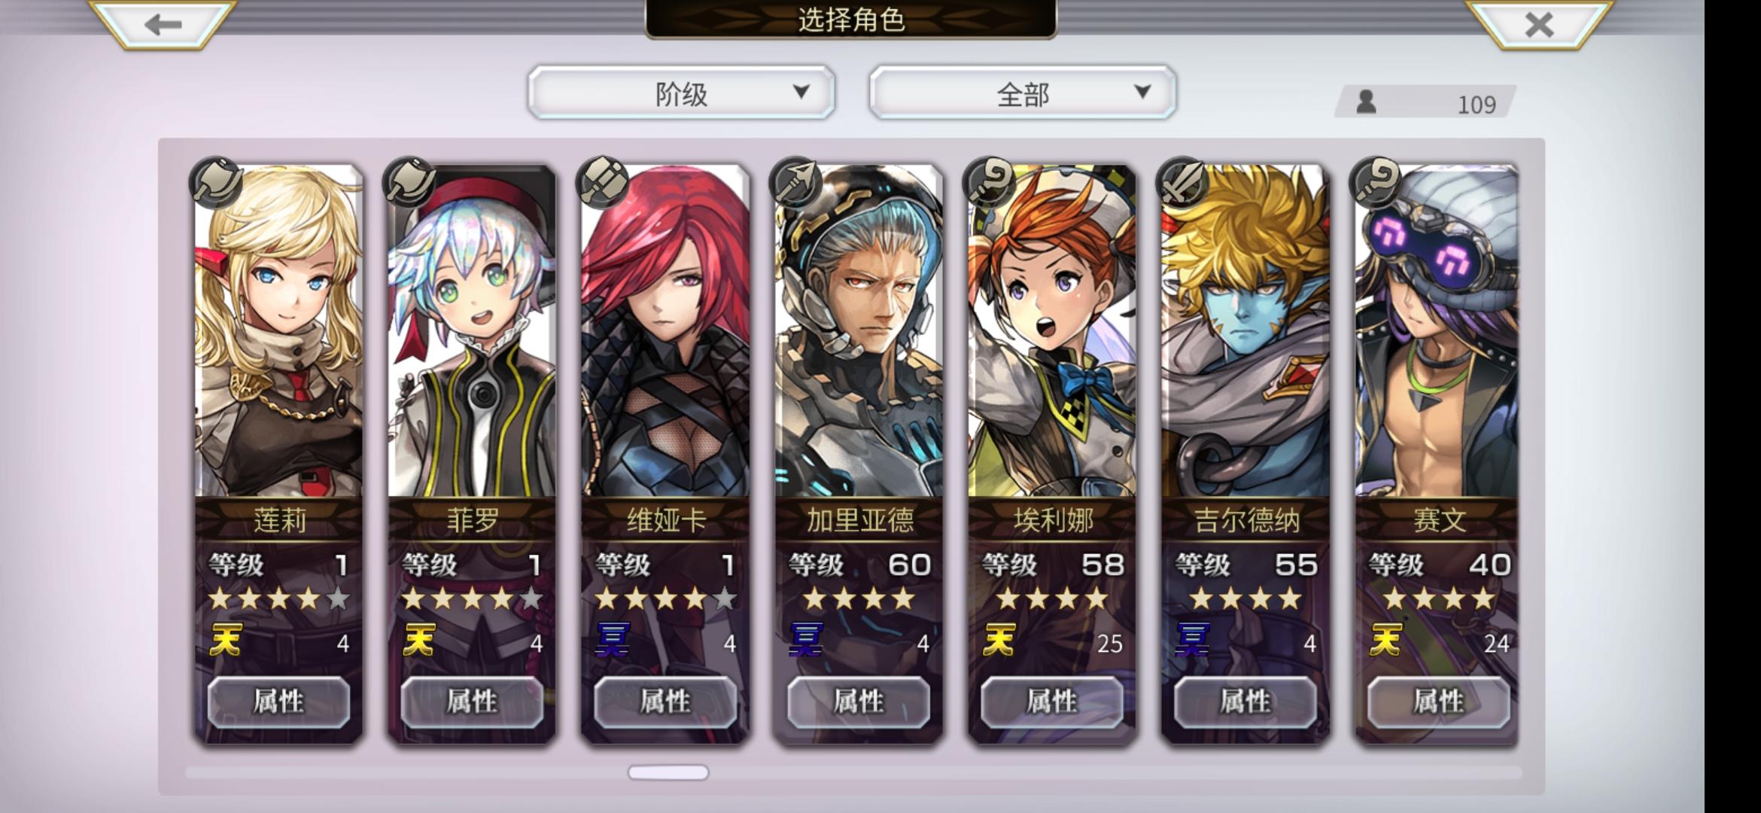Select character 维娅卡's portrait

coord(665,331)
